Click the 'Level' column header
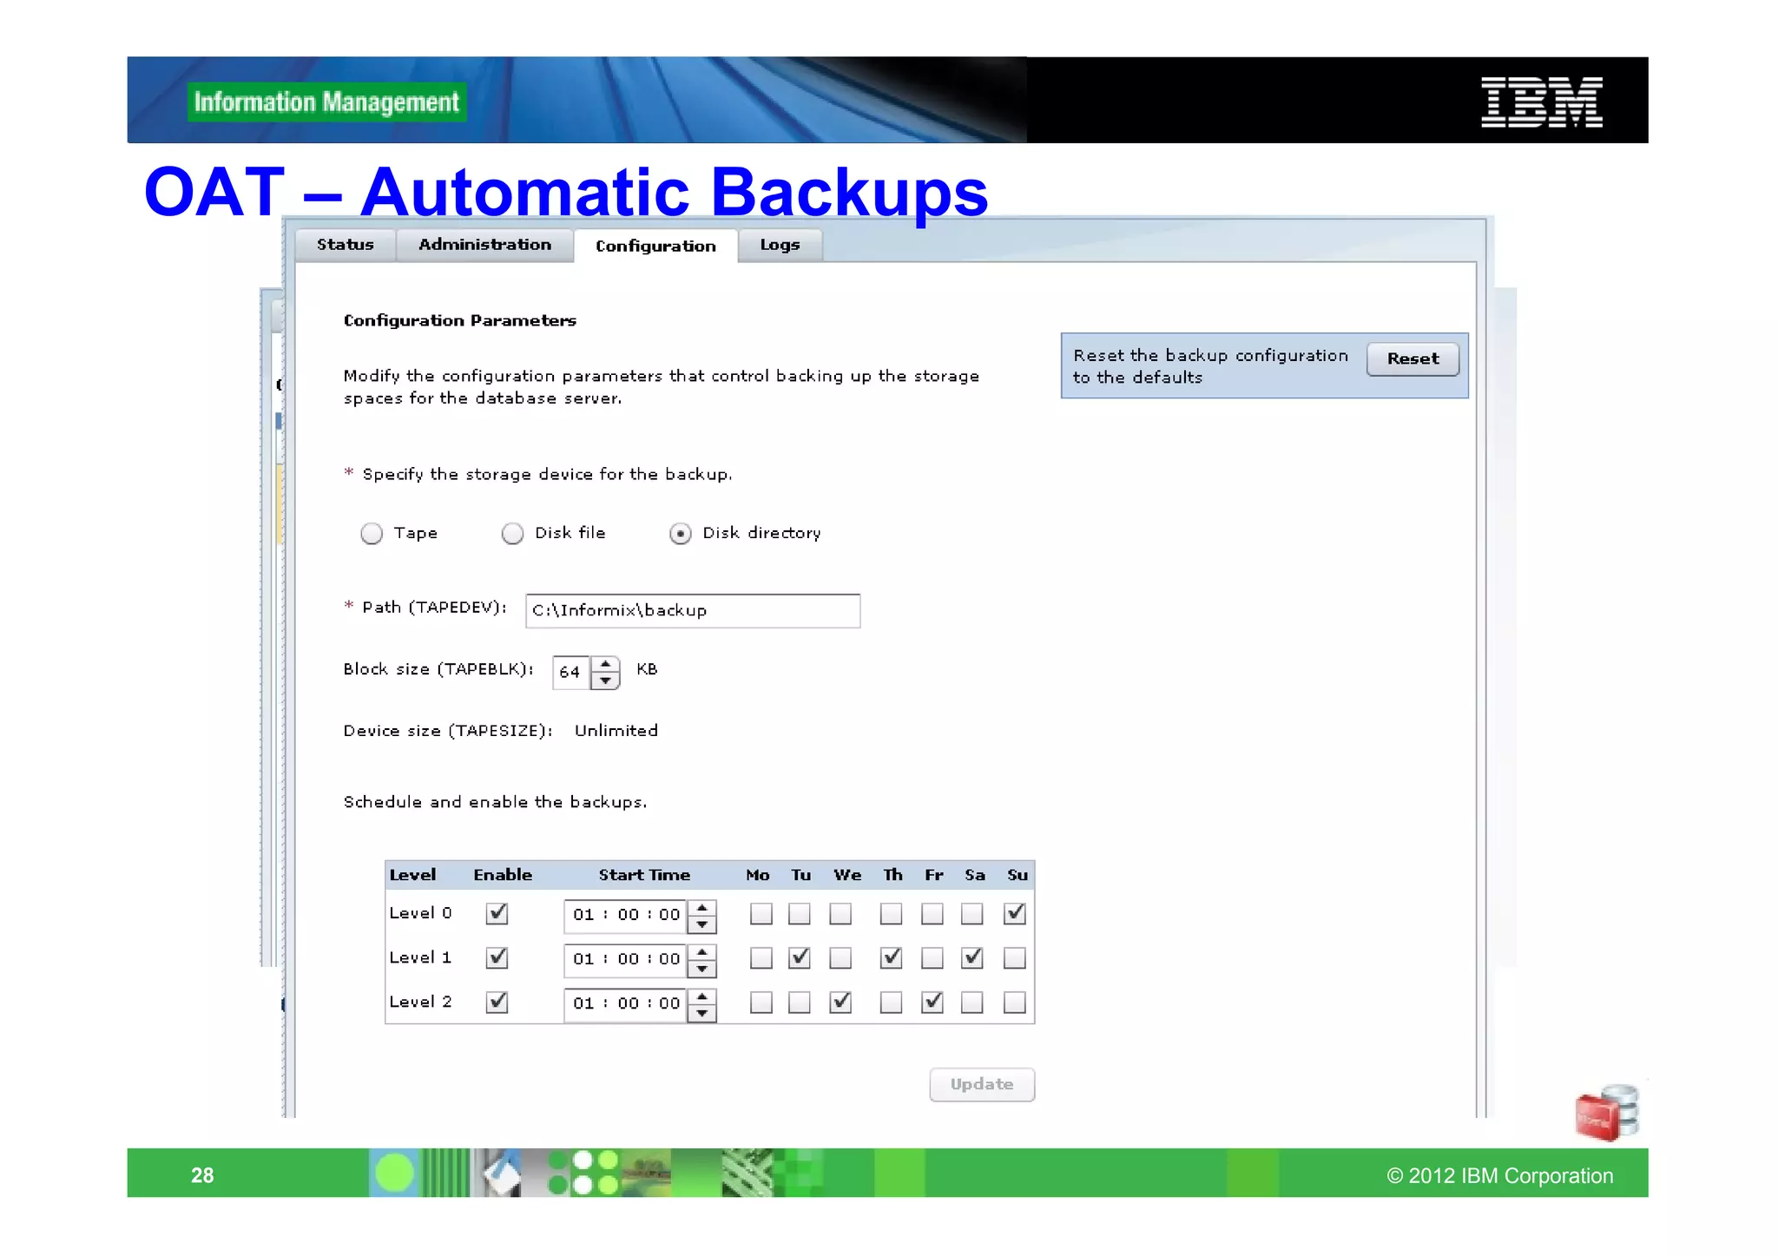Image resolution: width=1778 pixels, height=1256 pixels. tap(412, 875)
